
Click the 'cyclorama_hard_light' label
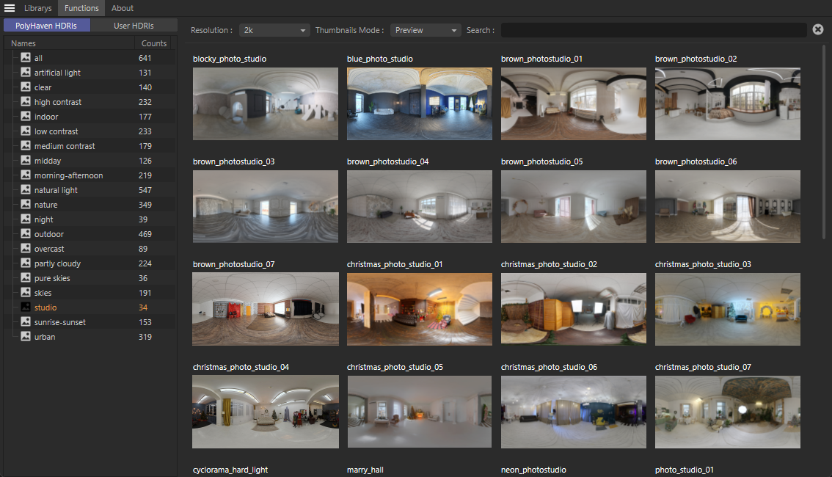tap(230, 470)
